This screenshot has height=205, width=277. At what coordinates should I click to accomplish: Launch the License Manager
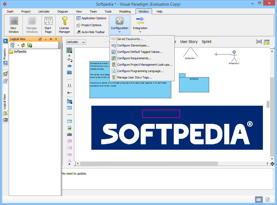click(64, 25)
